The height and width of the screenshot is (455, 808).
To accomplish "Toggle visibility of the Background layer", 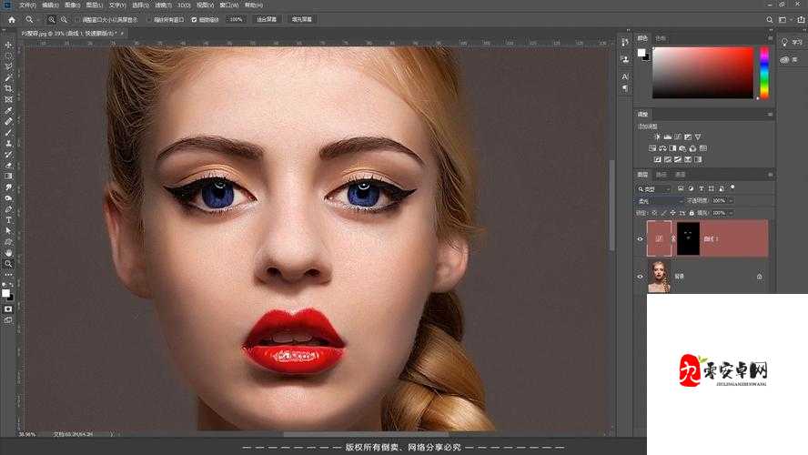I will 640,276.
